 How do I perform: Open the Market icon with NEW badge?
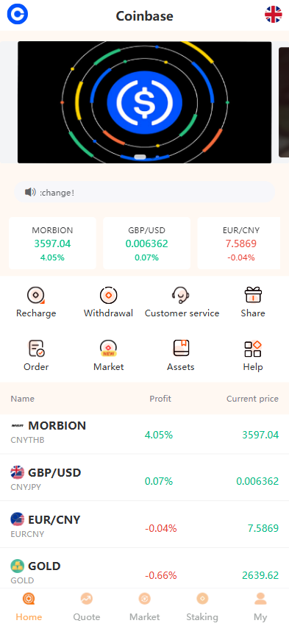point(108,349)
